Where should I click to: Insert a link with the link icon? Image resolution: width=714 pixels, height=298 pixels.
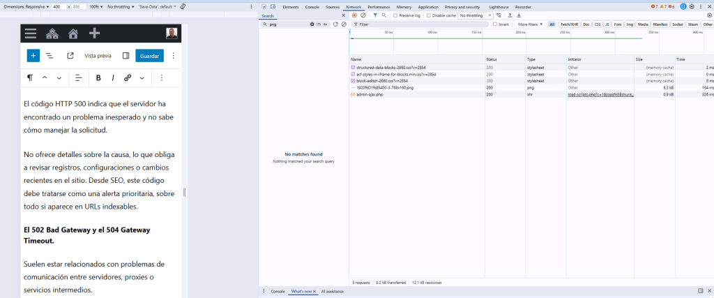pos(128,77)
